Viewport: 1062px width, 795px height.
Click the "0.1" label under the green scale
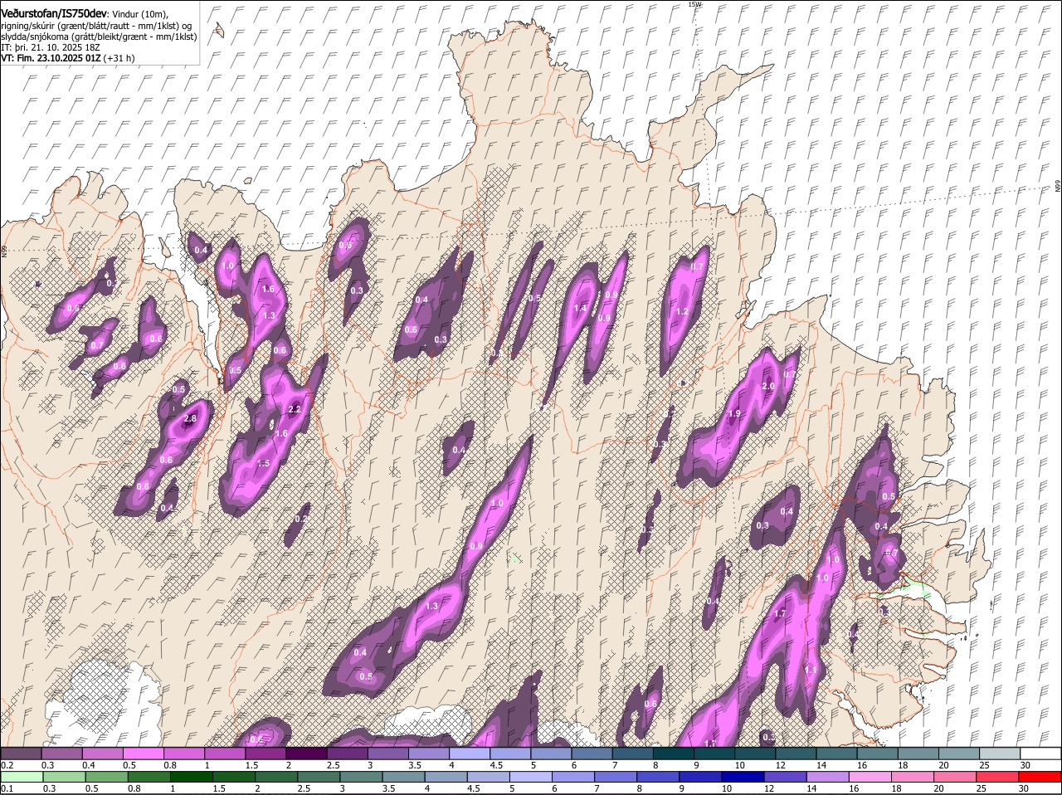pyautogui.click(x=7, y=788)
